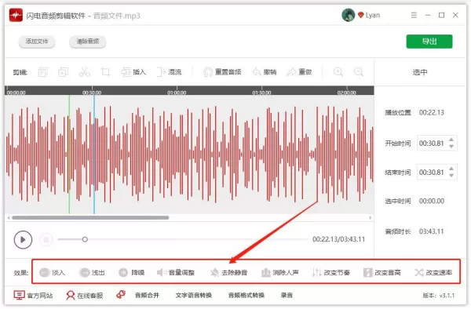Click the 播放位置 value 00:22.13
The image size is (471, 309).
click(x=432, y=112)
